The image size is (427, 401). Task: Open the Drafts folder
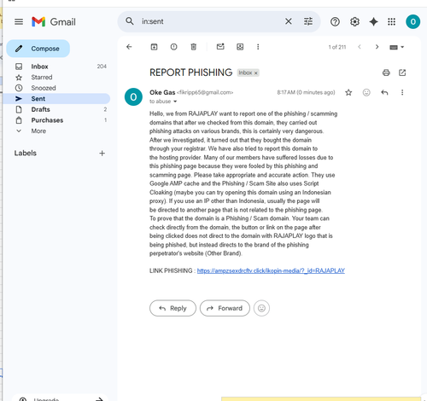[56, 109]
